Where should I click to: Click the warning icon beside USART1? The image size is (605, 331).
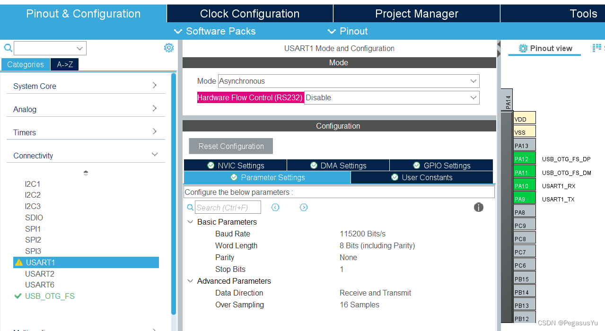(x=19, y=262)
